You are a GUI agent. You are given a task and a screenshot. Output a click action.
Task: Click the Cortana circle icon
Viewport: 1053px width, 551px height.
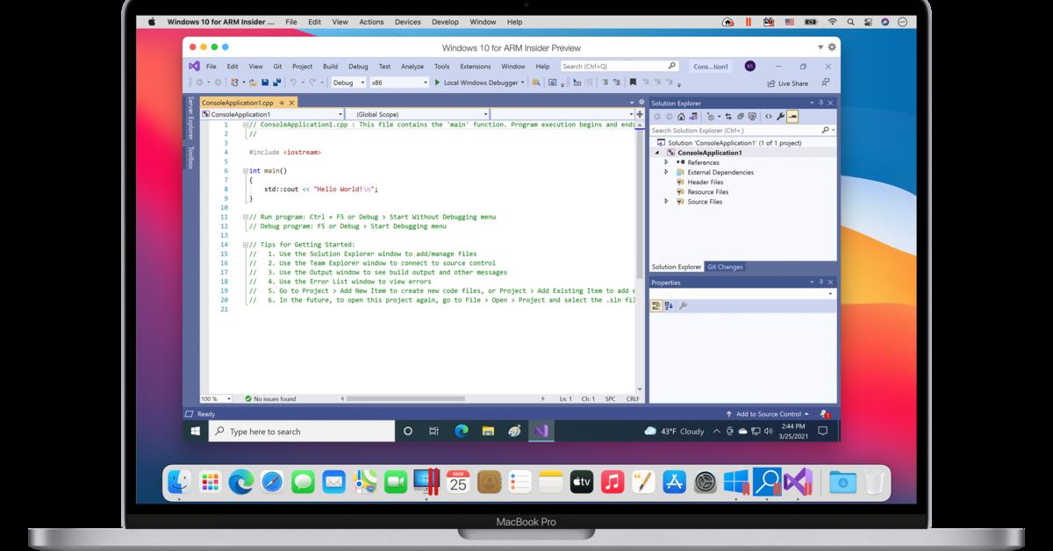pyautogui.click(x=408, y=431)
